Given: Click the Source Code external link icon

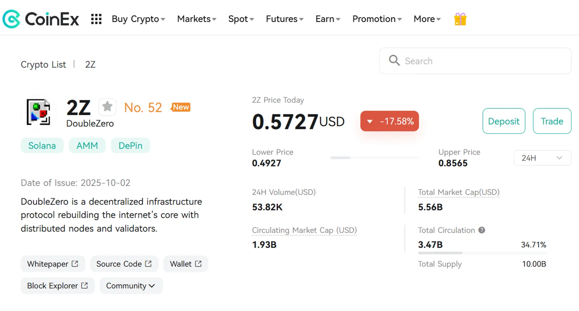Looking at the screenshot, I should coord(148,264).
